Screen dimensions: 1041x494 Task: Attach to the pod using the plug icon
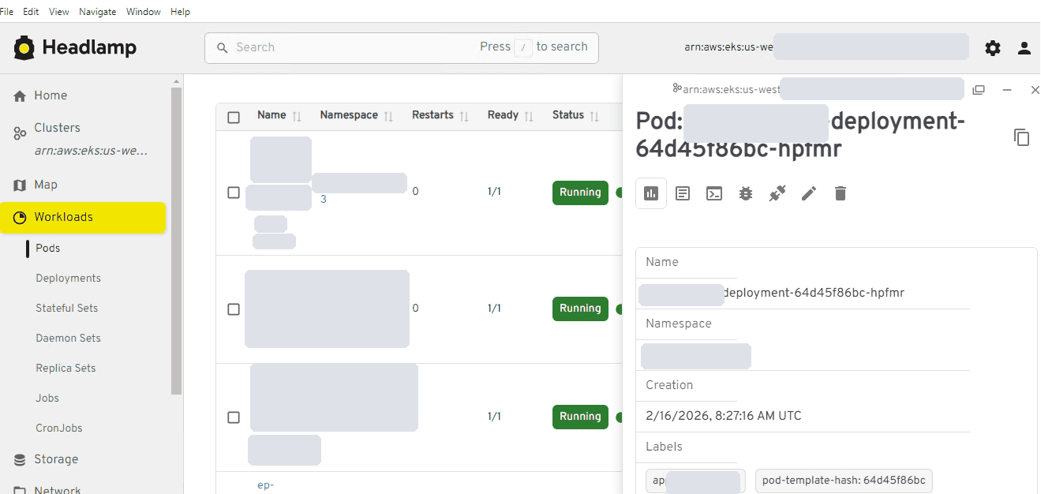point(777,193)
